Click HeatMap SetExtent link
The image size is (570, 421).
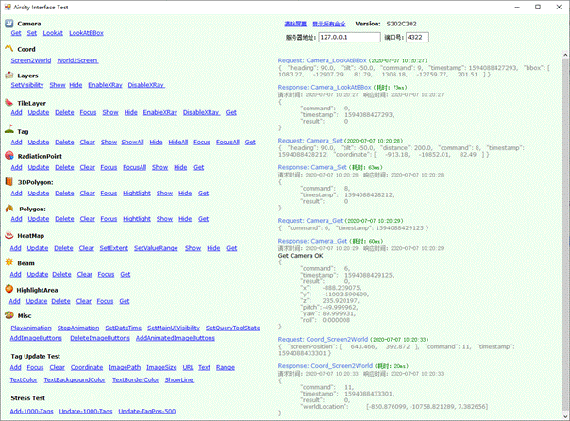[114, 248]
